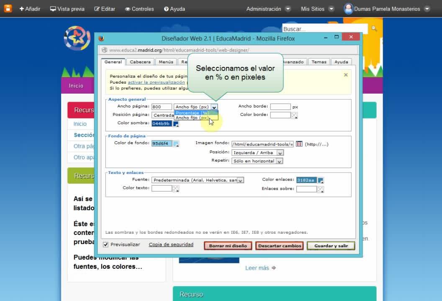
Task: Click the EducaMadrid star logo
Action: tap(77, 38)
